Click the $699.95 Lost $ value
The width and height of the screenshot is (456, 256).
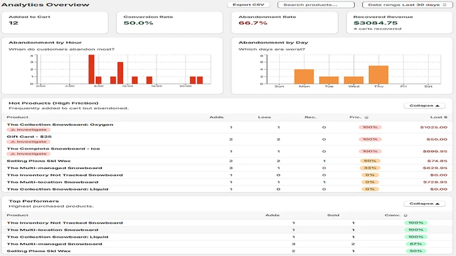[x=435, y=151]
